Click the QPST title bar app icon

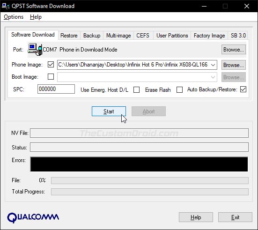(x=6, y=6)
